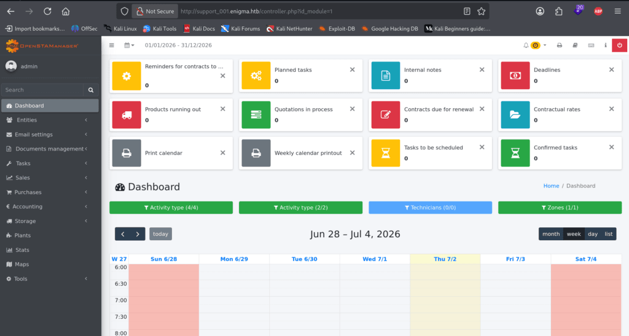Screen dimensions: 629x336
Task: Click the info icon in the top bar
Action: (605, 45)
